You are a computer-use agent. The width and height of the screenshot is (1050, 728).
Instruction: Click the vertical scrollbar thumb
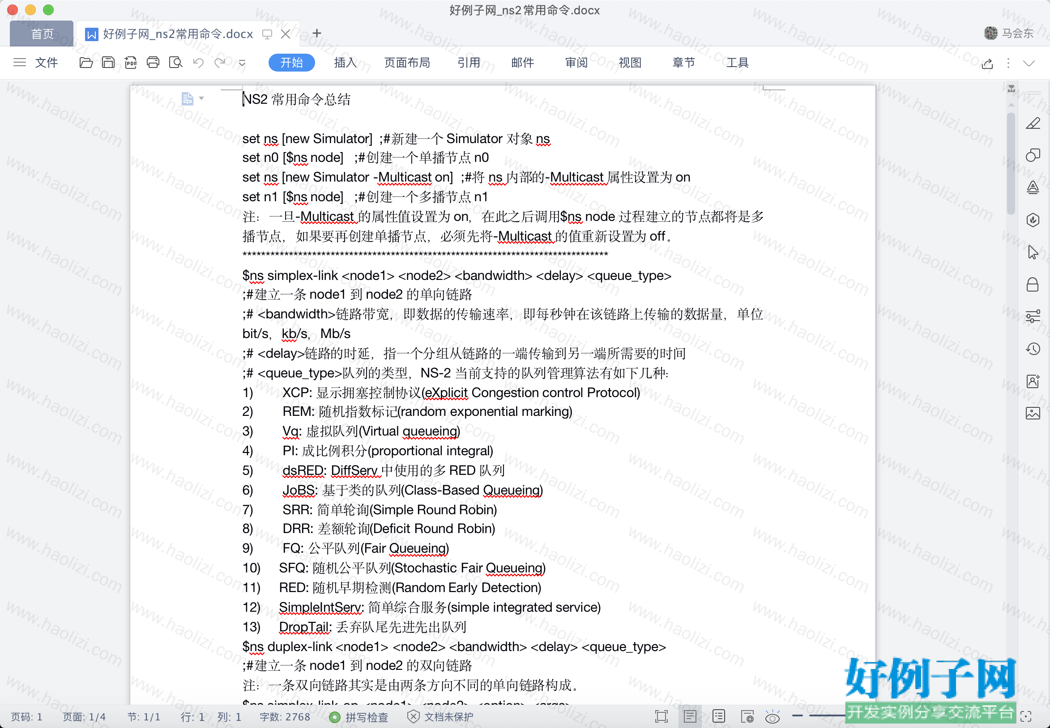(1011, 163)
